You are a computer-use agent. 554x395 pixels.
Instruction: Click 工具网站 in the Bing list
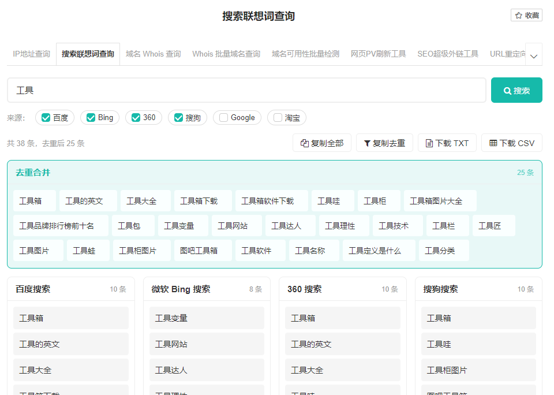[x=207, y=344]
